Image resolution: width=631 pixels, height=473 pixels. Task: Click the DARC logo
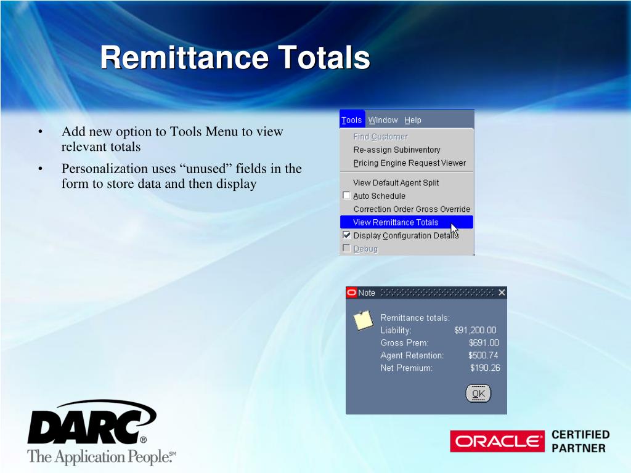(x=100, y=433)
